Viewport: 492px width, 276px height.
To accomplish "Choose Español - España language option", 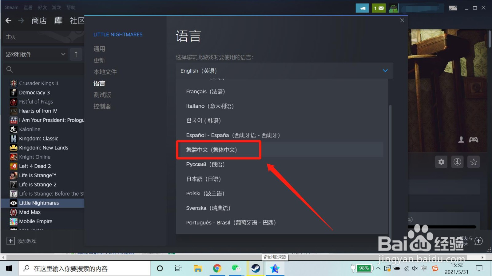I will click(233, 135).
